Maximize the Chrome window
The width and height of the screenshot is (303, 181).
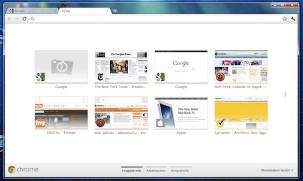point(282,5)
